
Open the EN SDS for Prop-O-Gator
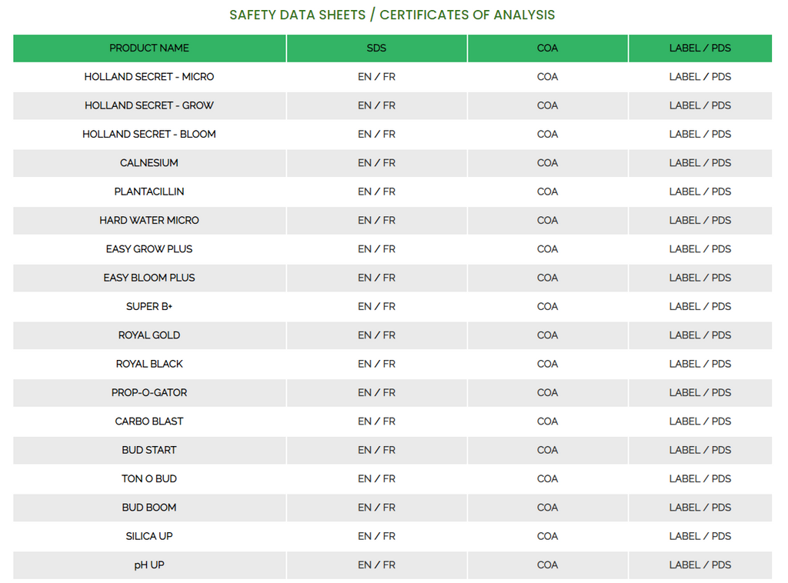[364, 392]
